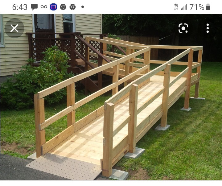
Task: Tap the battery icon in status bar
Action: pyautogui.click(x=208, y=7)
